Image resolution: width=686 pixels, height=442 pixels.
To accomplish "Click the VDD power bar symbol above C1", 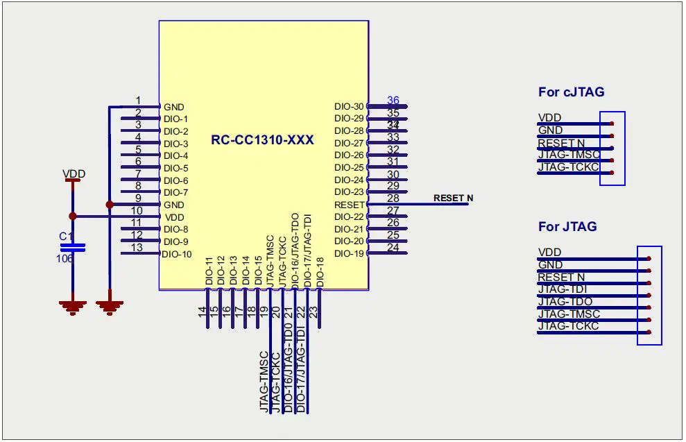I will [73, 180].
